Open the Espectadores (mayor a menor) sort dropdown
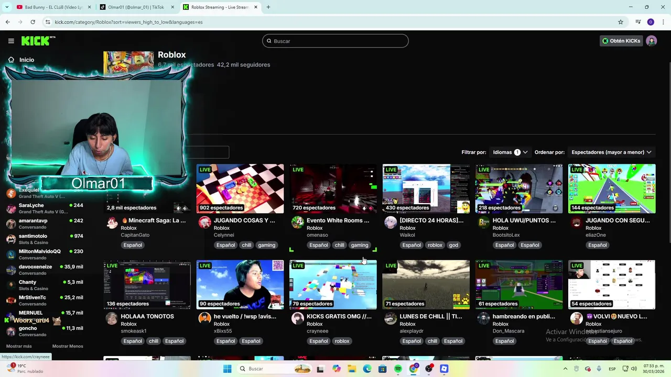Screen dimensions: 671x377 point(611,152)
